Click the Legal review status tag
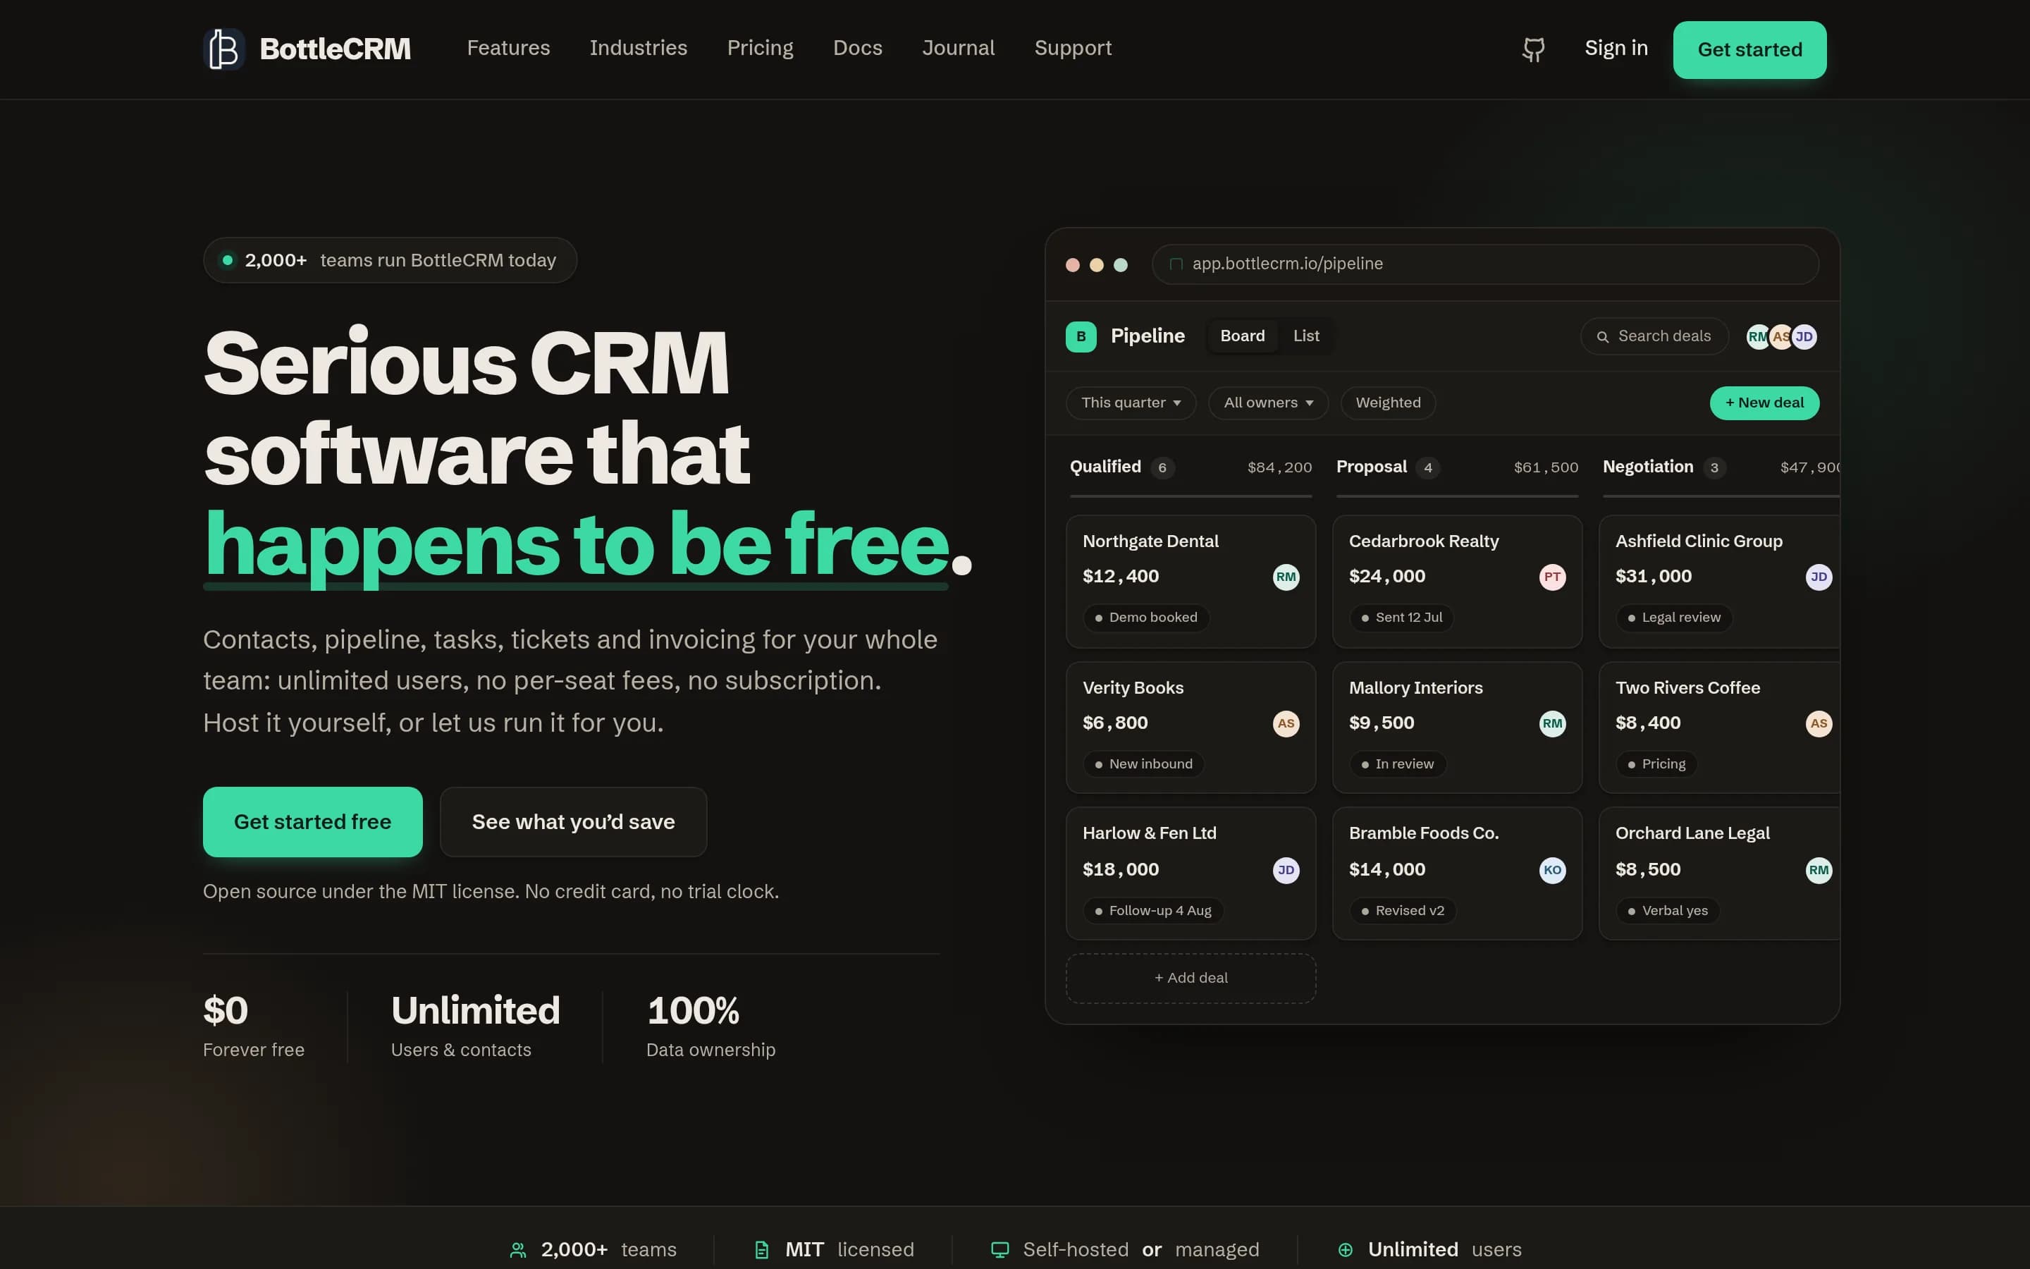Screen dimensions: 2030x1269 pos(1673,618)
